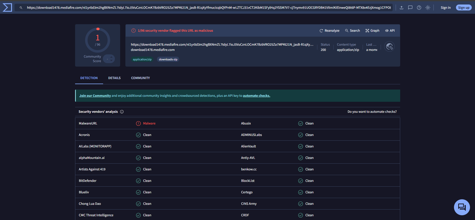Click the Artists Against 419 vendor name
475x220 pixels.
pos(92,169)
